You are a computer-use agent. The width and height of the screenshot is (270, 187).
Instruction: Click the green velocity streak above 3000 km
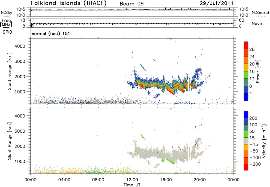point(143,137)
